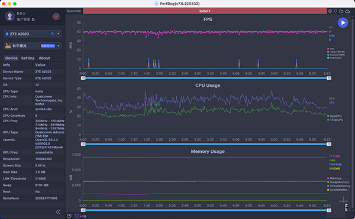This screenshot has height=219, width=355.
Task: Enable the Log checkbox
Action: click(x=77, y=216)
